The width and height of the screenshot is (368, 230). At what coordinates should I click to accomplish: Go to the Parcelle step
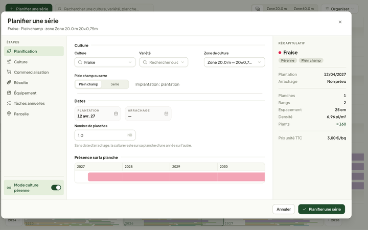(34, 113)
